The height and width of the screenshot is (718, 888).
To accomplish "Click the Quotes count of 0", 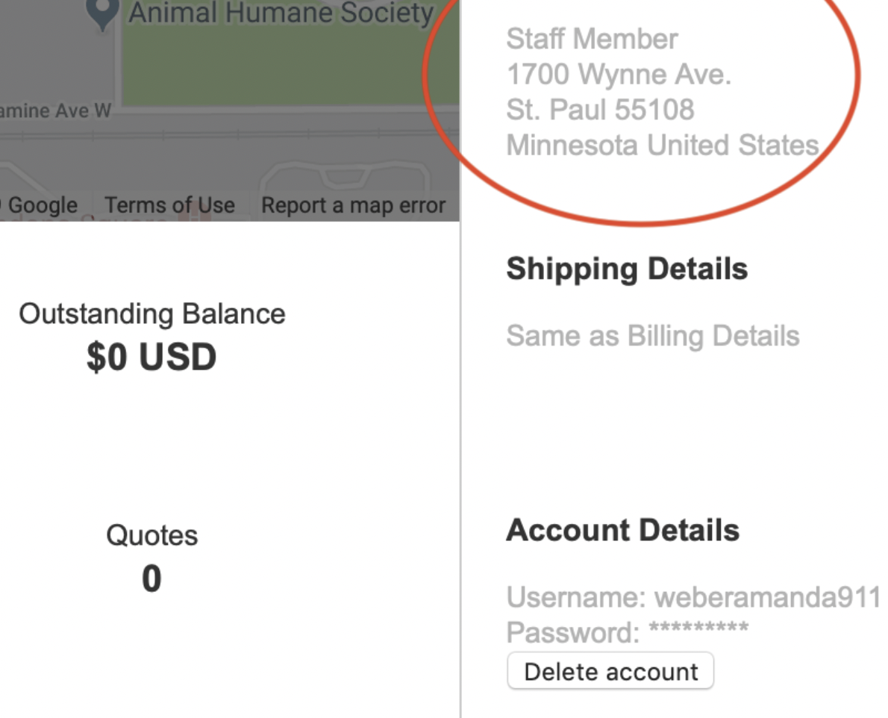I will tap(151, 579).
